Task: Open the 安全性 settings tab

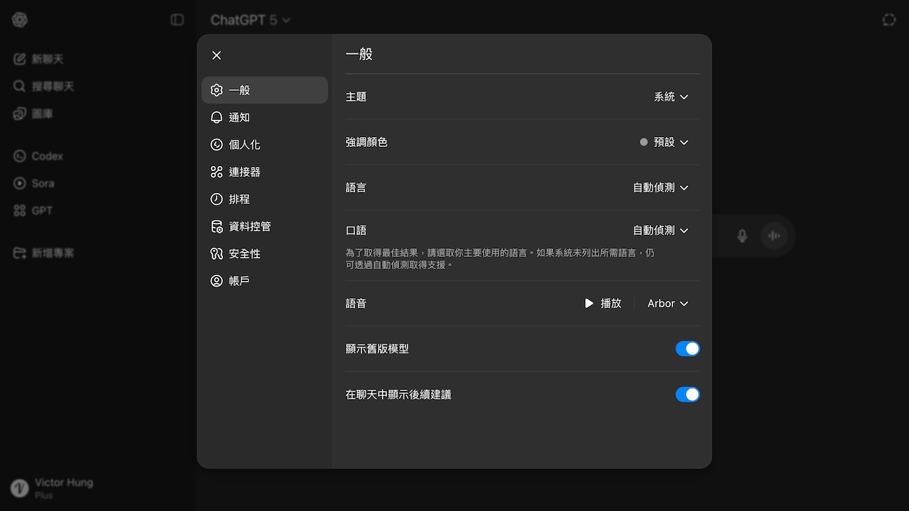Action: [264, 253]
